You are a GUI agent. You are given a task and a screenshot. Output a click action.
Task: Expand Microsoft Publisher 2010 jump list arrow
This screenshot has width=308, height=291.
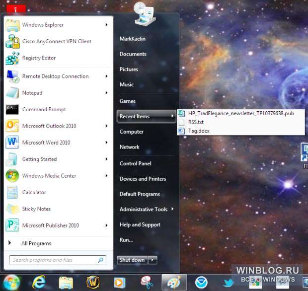coord(106,225)
